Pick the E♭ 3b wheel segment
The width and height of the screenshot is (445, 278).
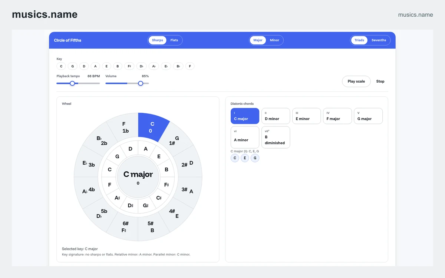(89, 163)
